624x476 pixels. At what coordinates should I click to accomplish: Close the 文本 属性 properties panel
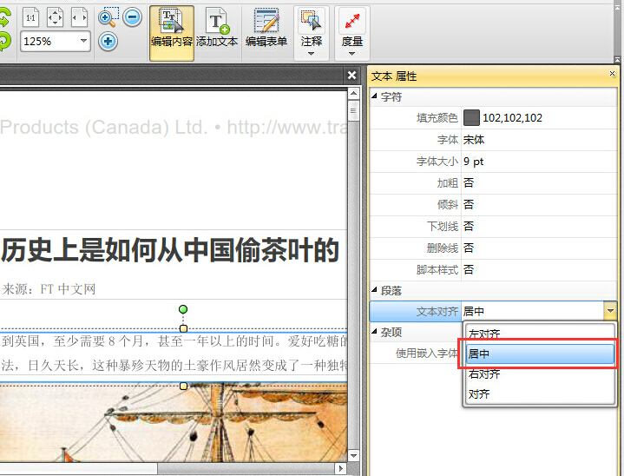(x=612, y=73)
